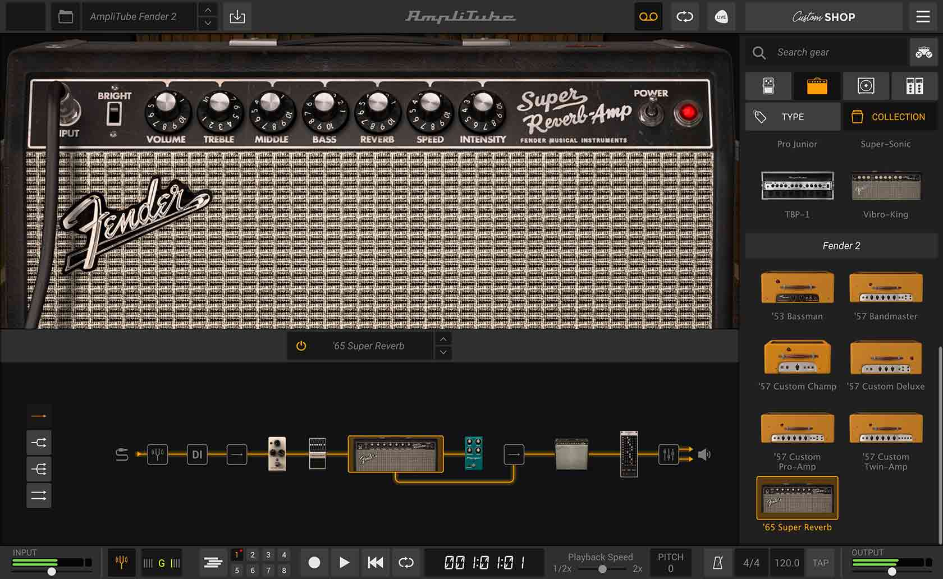Select track 8 button
This screenshot has width=943, height=579.
[284, 570]
